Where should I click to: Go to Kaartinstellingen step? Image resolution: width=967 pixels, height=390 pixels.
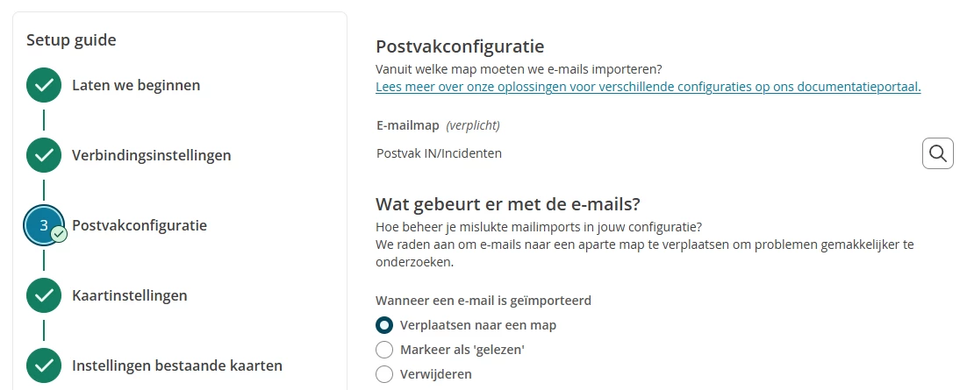(130, 295)
